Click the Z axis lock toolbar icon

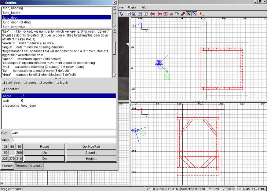point(145,14)
